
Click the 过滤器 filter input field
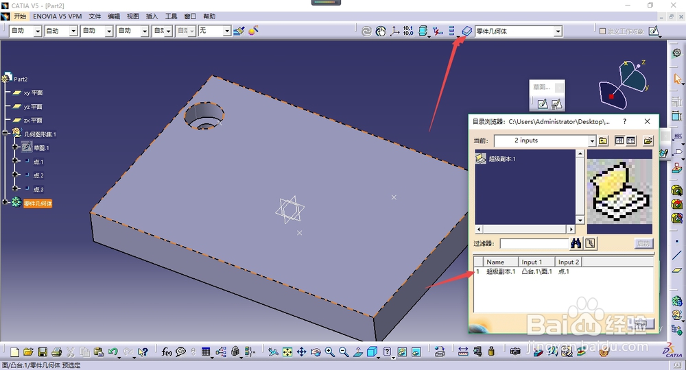[534, 243]
